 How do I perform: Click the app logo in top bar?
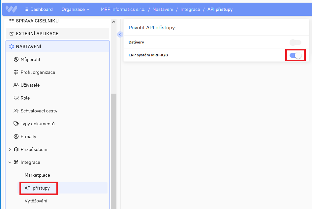coord(12,9)
